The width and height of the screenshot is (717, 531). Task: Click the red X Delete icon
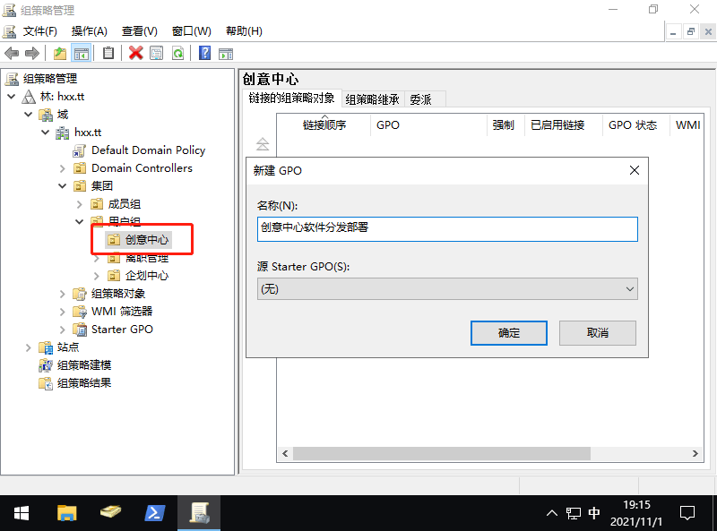click(136, 53)
